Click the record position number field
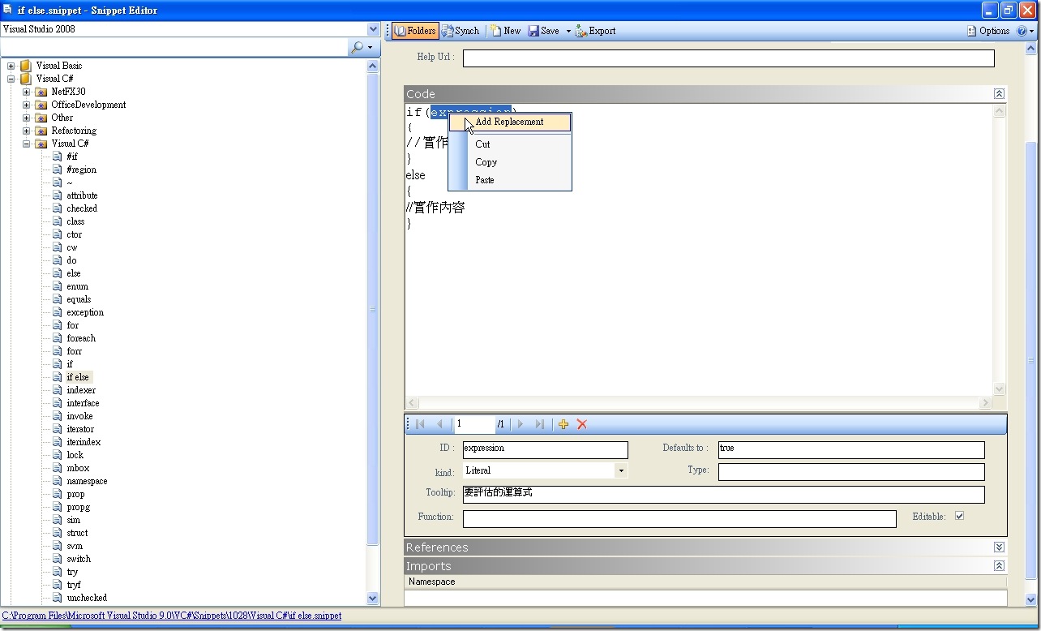The width and height of the screenshot is (1041, 631). [x=474, y=424]
